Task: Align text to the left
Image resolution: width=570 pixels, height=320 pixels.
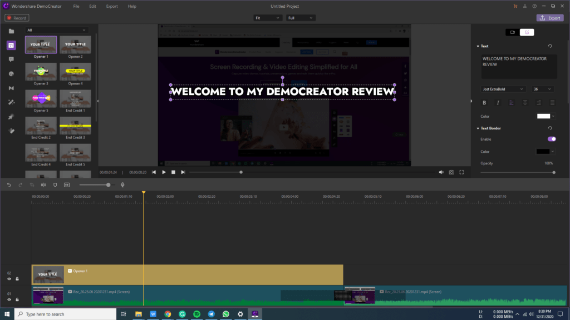Action: pyautogui.click(x=512, y=103)
